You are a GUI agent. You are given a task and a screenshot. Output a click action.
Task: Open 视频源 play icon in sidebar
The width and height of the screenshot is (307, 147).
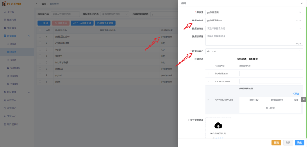tap(8, 60)
